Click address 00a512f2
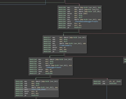The height and width of the screenshot is (99, 126). (x=33, y=65)
